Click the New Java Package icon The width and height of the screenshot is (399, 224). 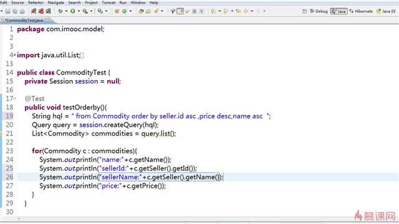coord(117,11)
